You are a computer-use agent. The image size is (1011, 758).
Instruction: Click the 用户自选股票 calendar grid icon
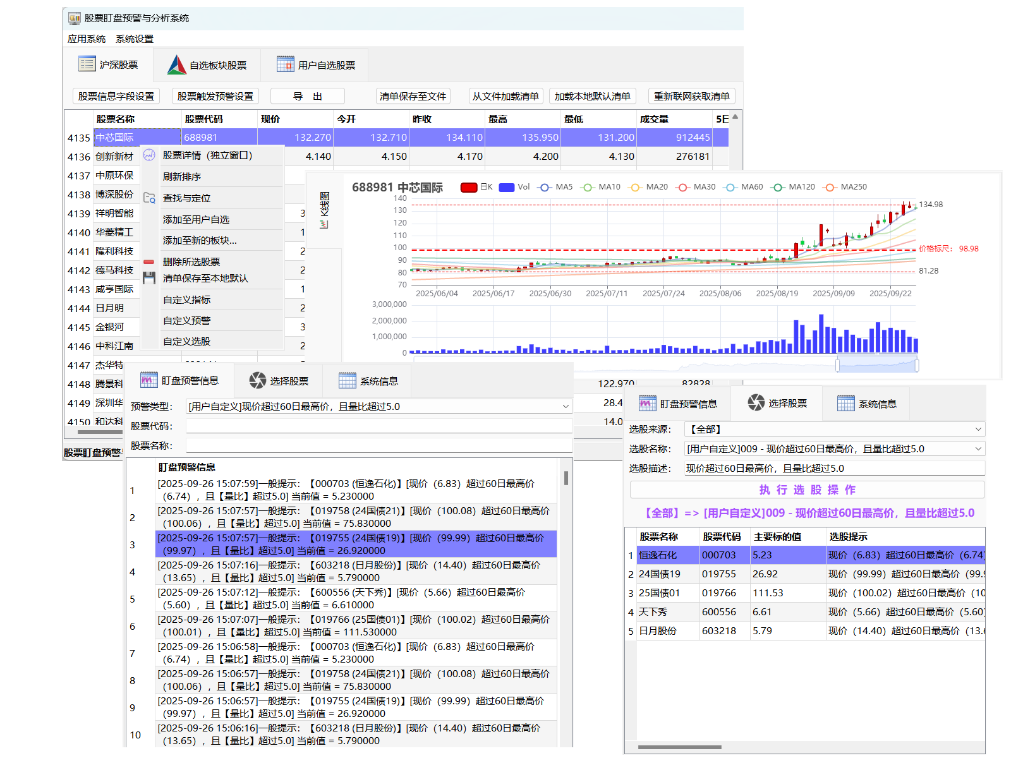[285, 64]
